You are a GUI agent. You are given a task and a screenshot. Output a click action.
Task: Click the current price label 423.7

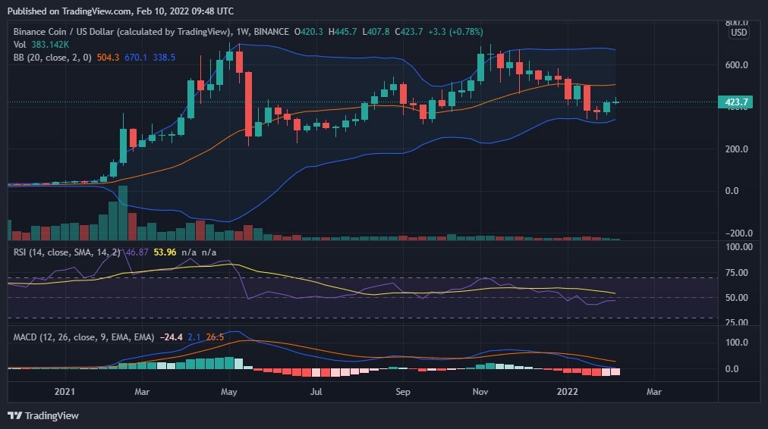click(735, 102)
